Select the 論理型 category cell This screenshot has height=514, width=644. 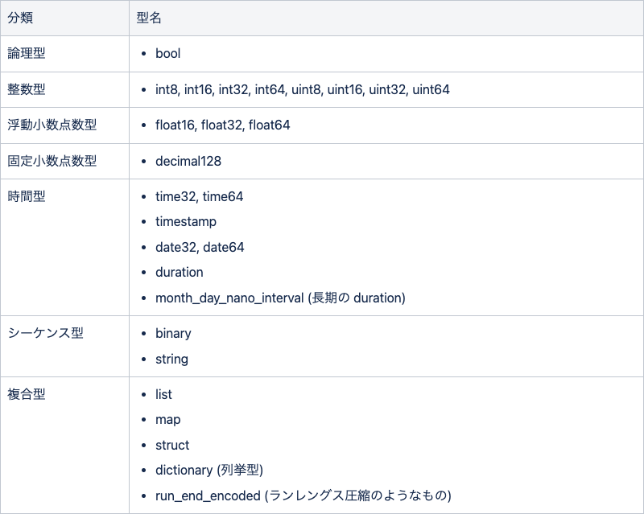coord(27,54)
